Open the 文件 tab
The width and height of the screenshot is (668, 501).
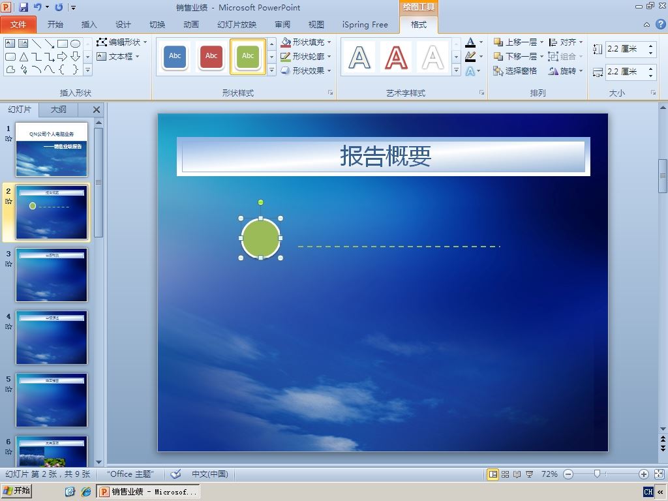[18, 25]
